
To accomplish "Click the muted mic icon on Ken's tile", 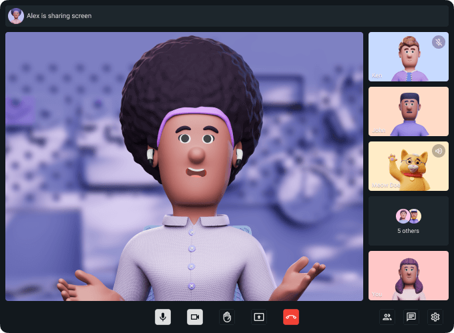I will (x=438, y=42).
